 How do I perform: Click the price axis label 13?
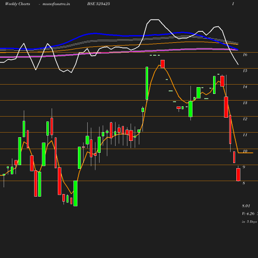point(245,103)
